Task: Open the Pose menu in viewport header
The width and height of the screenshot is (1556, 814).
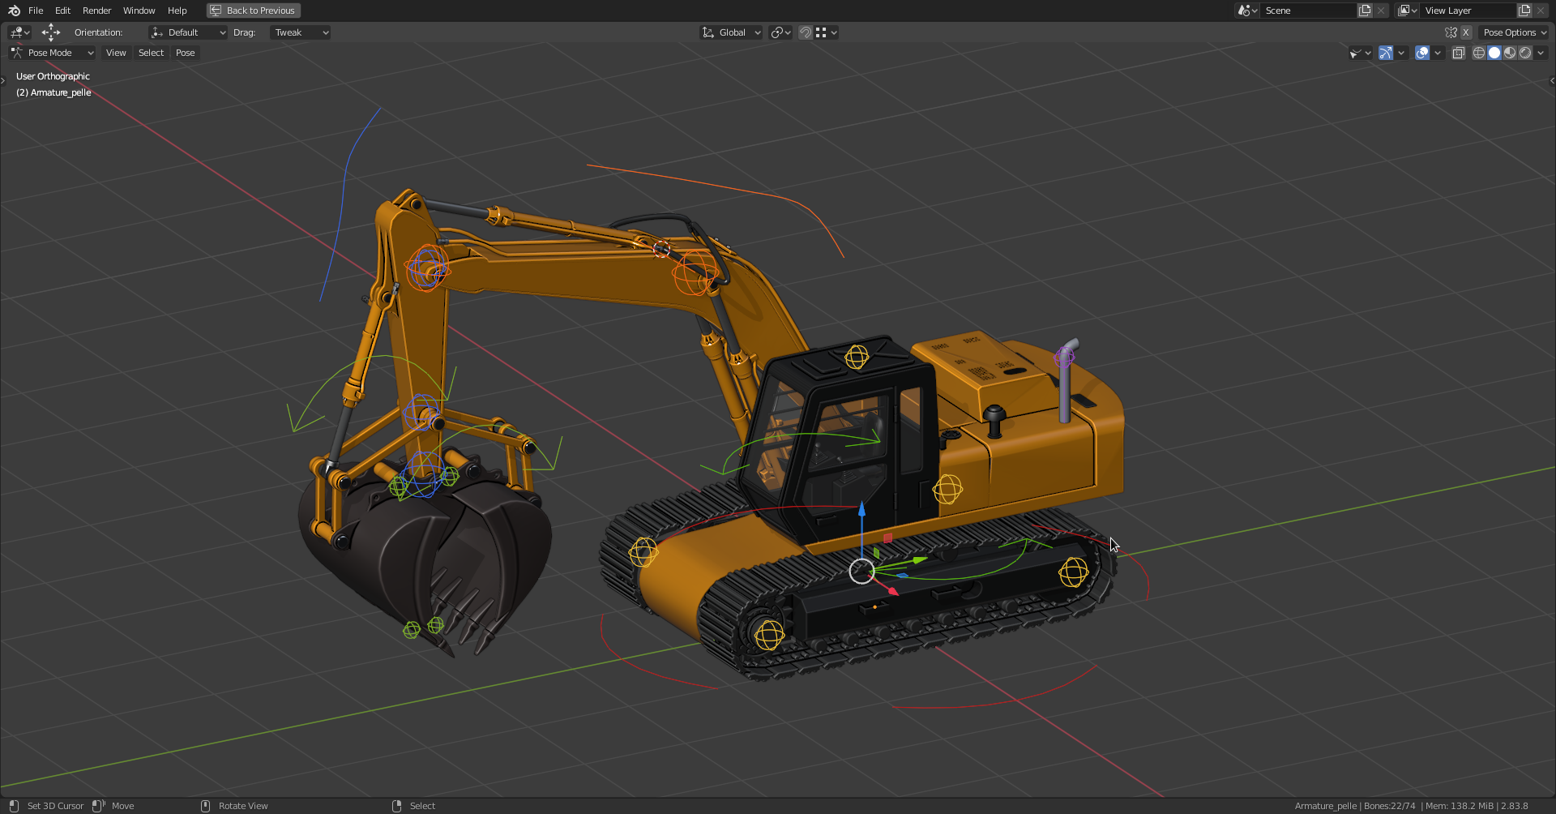Action: coord(186,53)
